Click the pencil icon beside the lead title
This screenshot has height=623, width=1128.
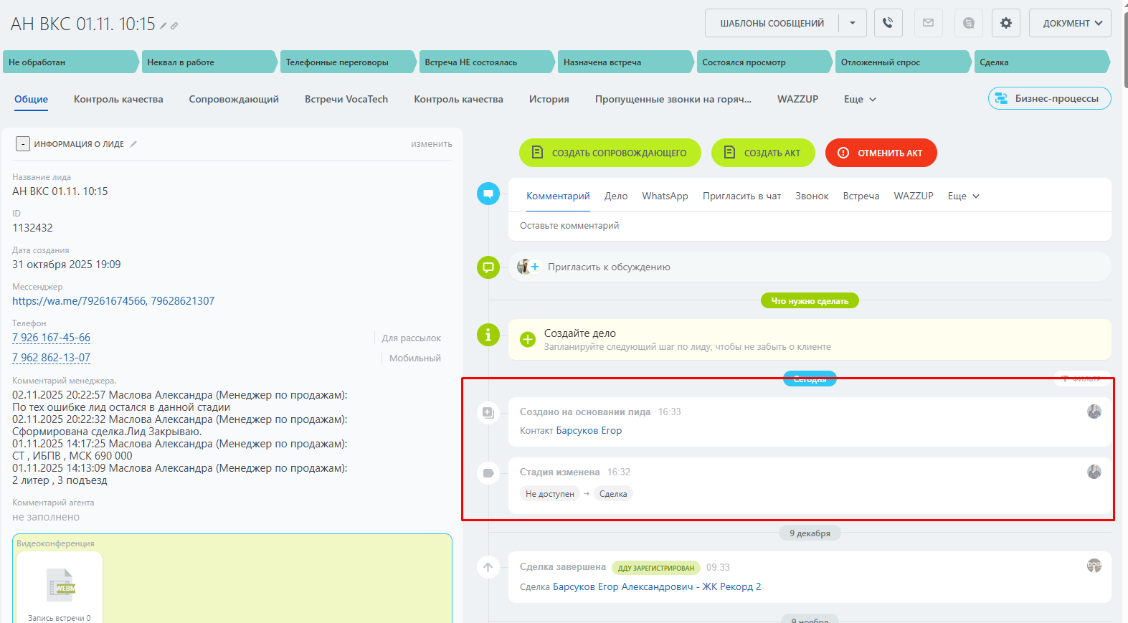[163, 26]
